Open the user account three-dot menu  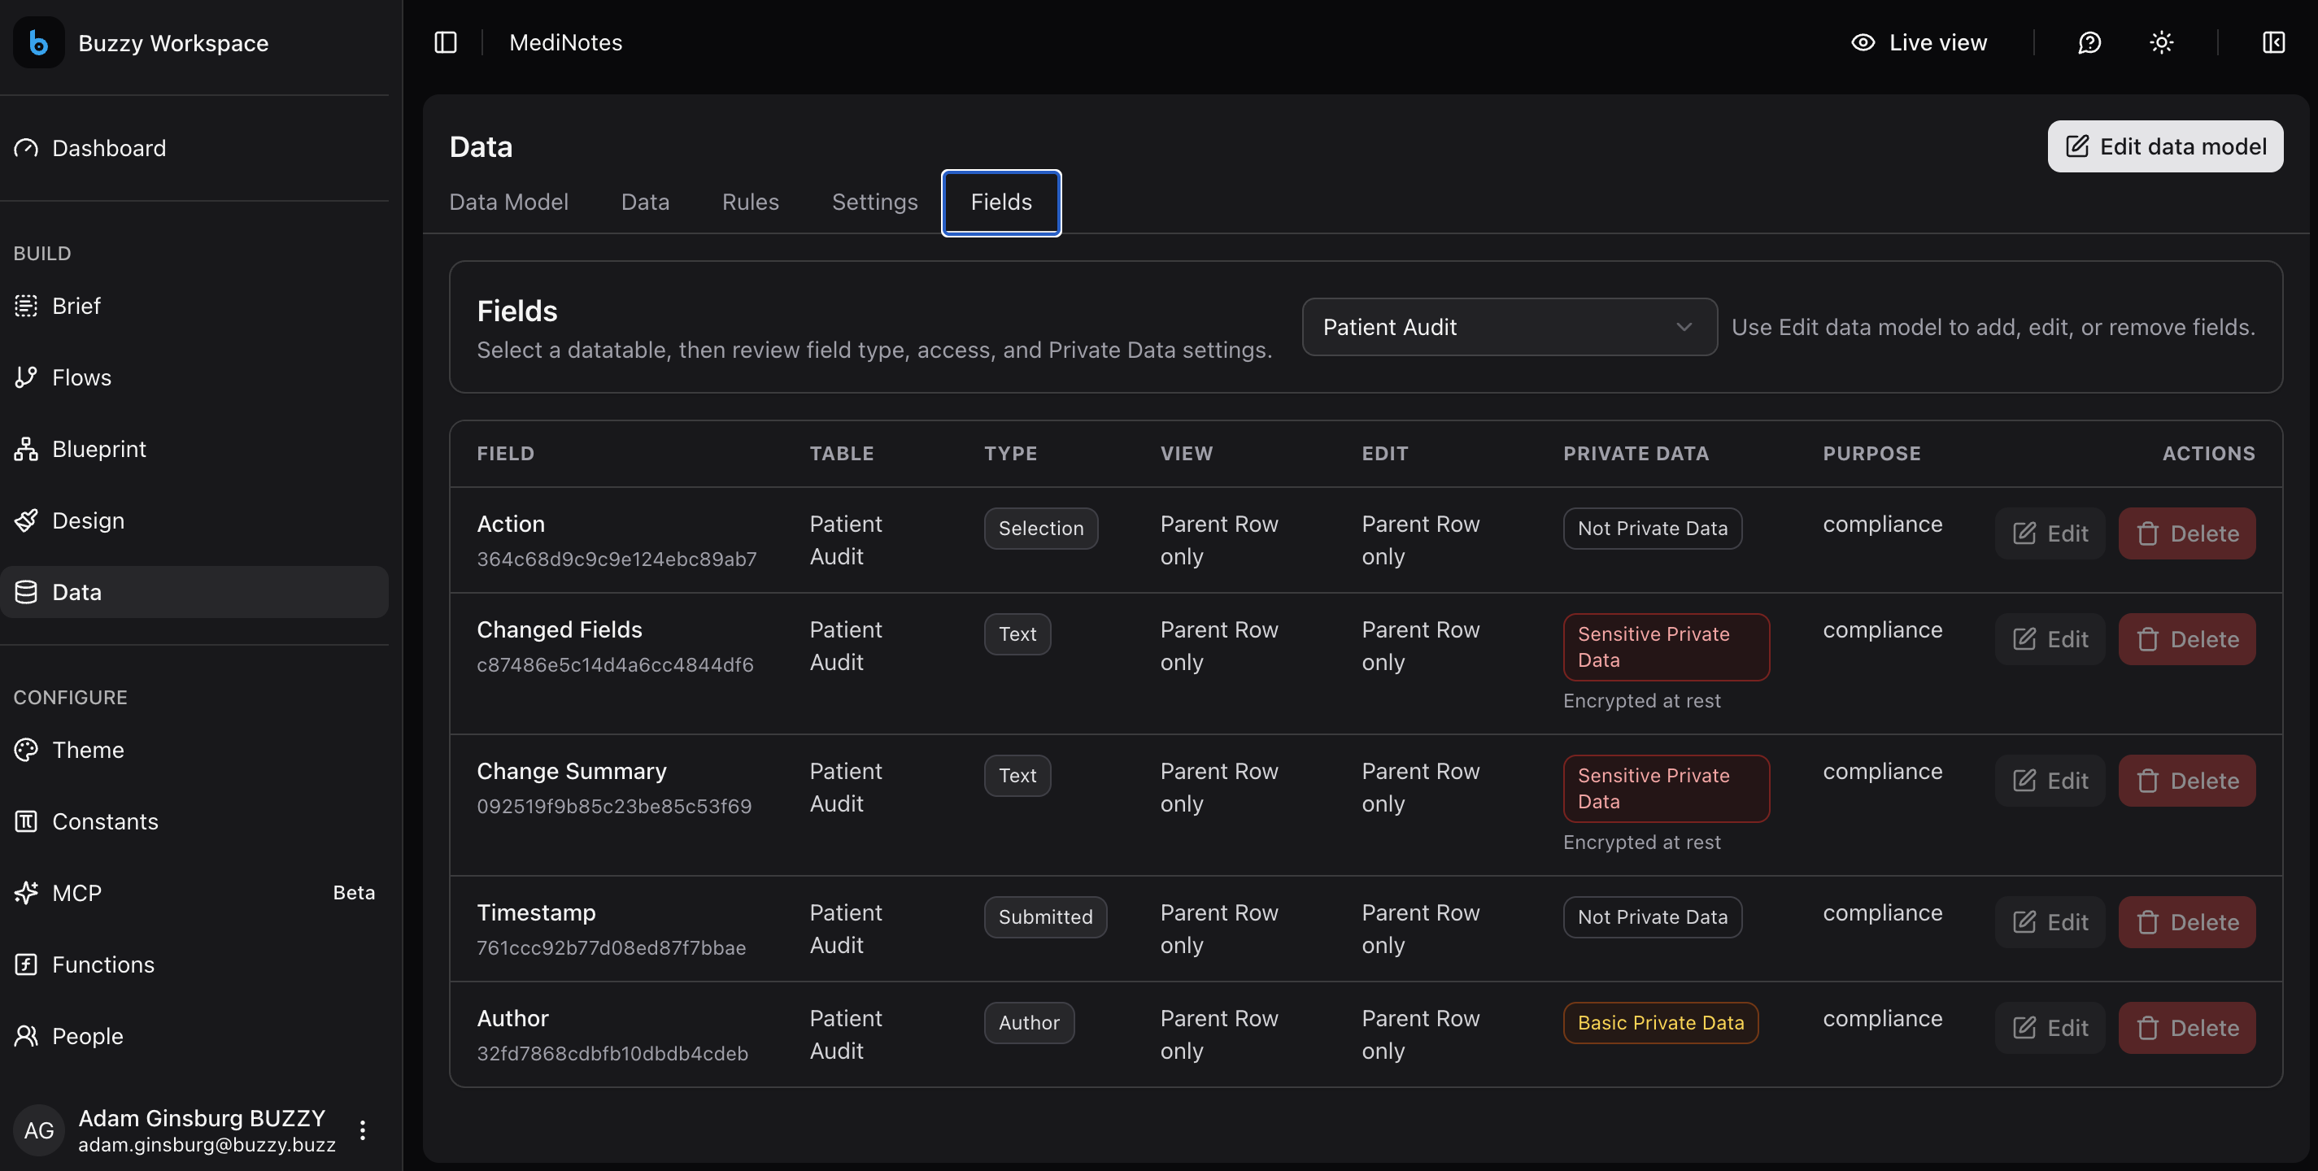click(363, 1130)
